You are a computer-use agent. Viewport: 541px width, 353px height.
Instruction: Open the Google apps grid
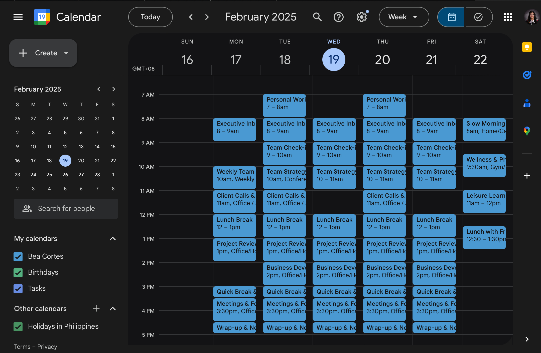[508, 17]
